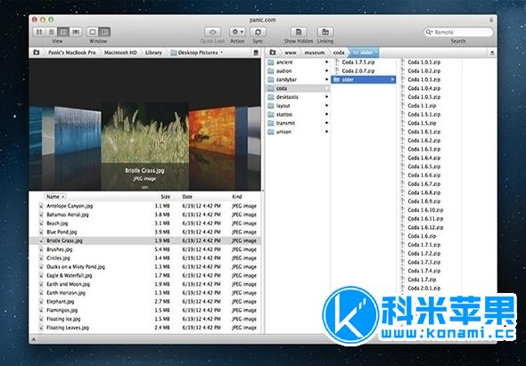This screenshot has height=366, width=526.
Task: Click the left pane places folder icon
Action: click(37, 53)
